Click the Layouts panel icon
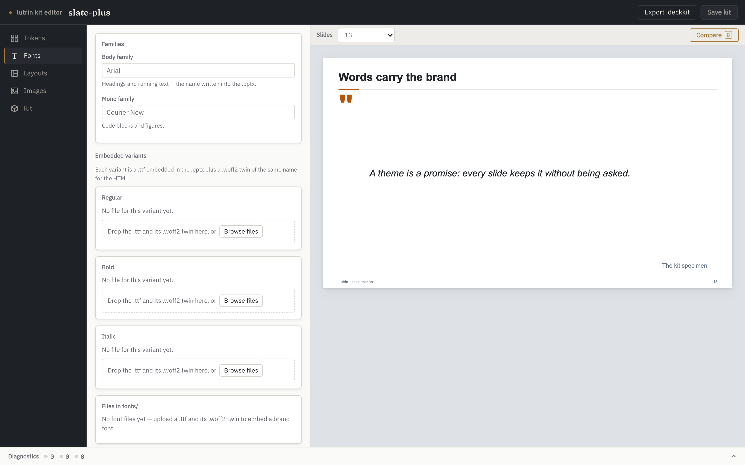745x465 pixels. 14,73
